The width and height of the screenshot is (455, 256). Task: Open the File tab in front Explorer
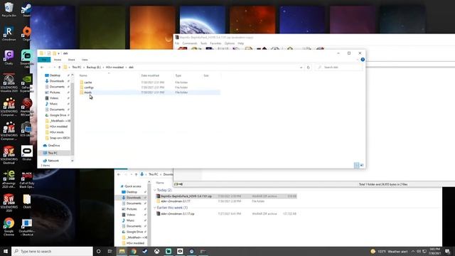click(x=44, y=60)
